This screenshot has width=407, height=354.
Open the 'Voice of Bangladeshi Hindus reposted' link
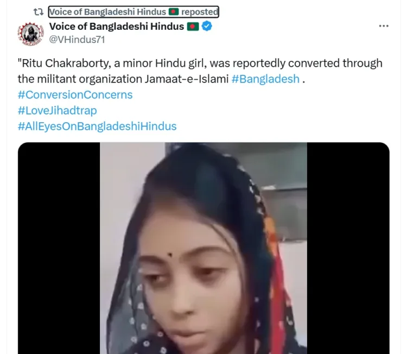click(x=133, y=12)
